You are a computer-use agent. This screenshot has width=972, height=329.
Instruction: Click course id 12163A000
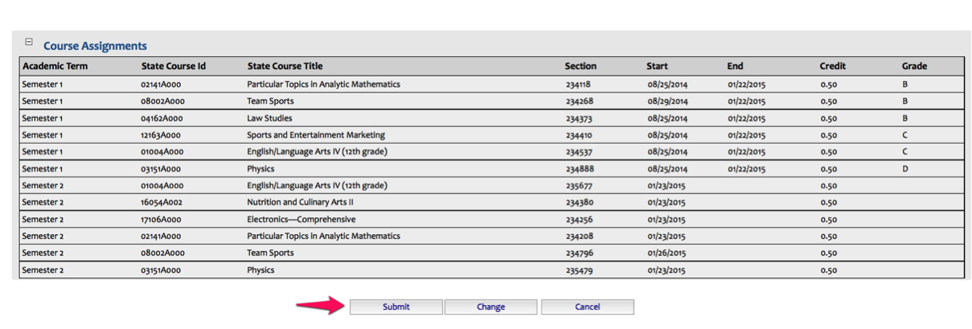(162, 135)
